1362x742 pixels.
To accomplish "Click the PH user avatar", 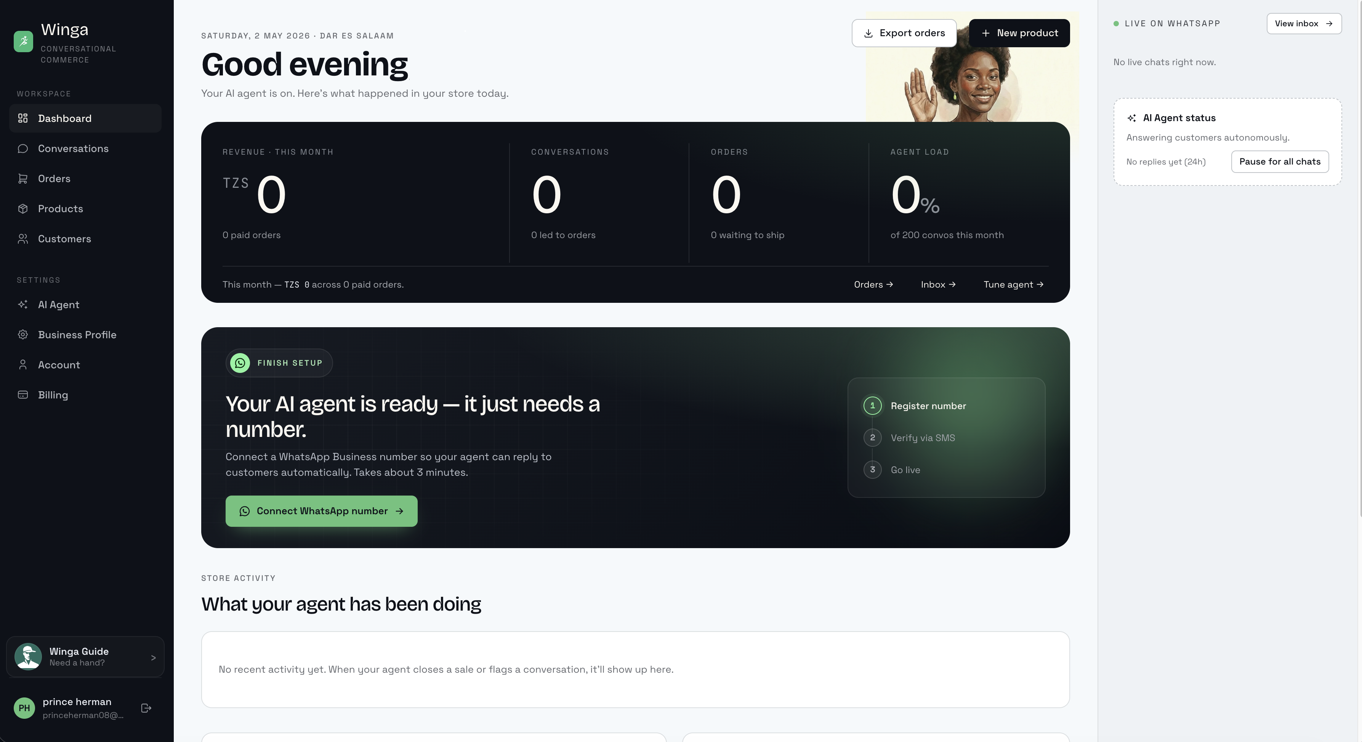I will click(24, 708).
